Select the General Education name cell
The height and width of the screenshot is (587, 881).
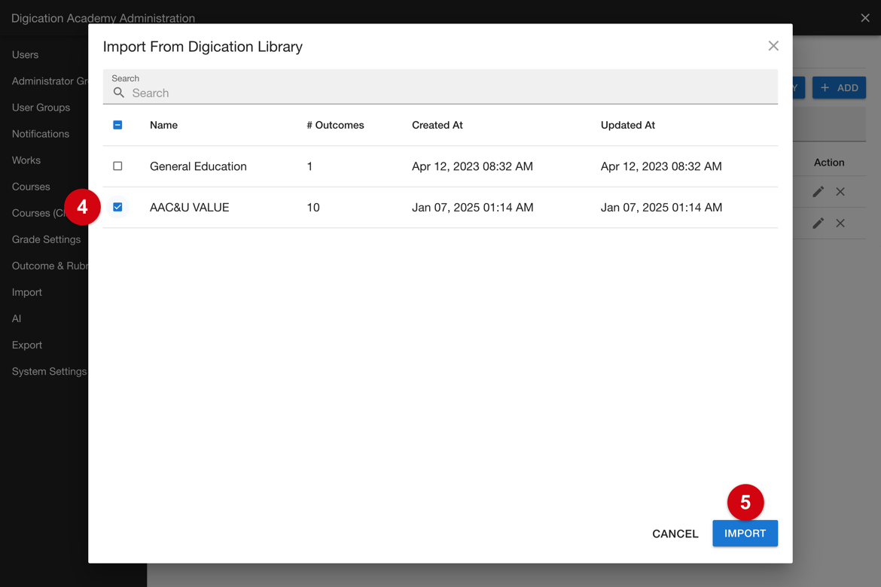point(198,166)
